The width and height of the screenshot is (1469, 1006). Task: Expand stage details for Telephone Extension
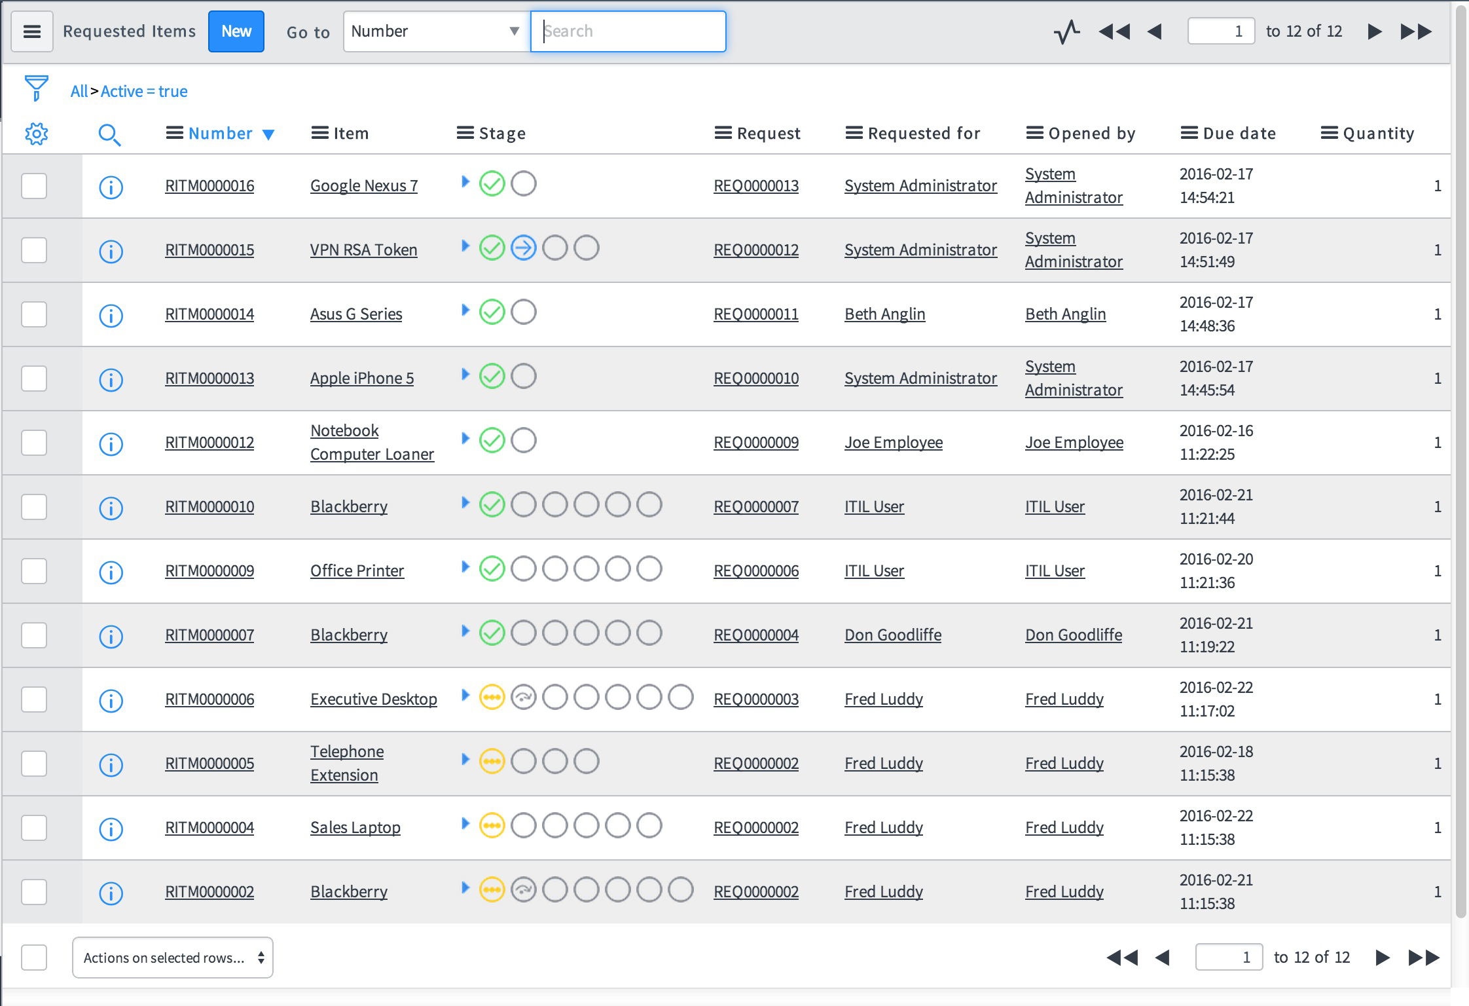tap(465, 759)
